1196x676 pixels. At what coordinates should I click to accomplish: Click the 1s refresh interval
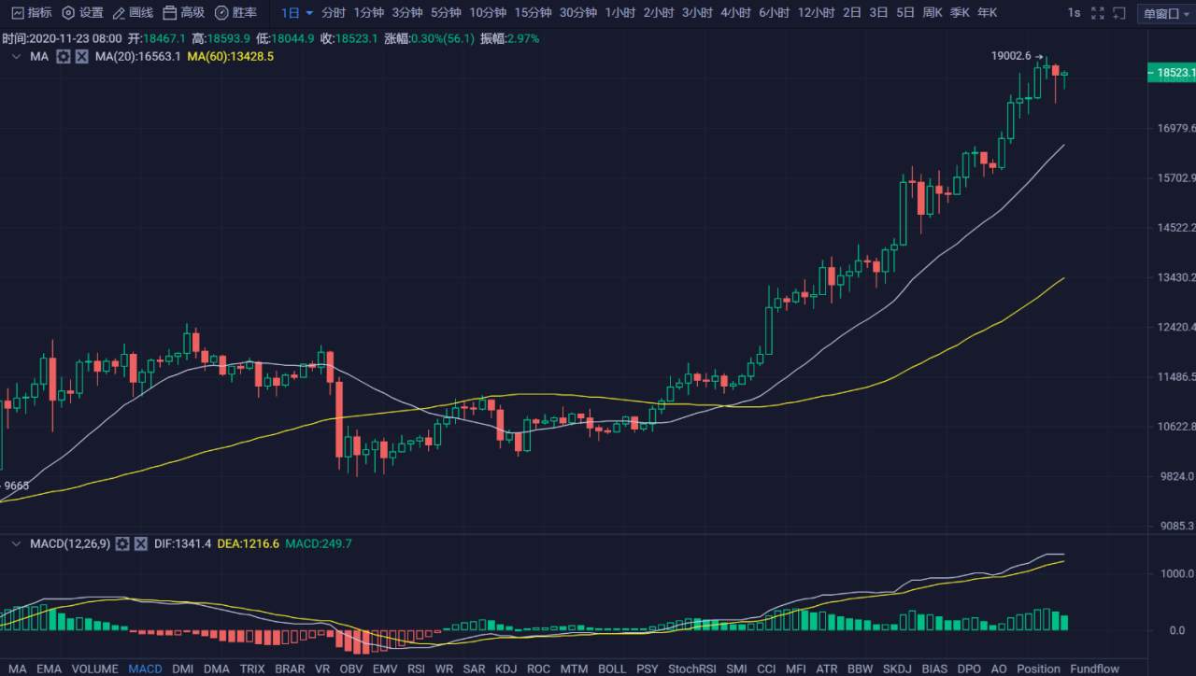coord(1074,13)
